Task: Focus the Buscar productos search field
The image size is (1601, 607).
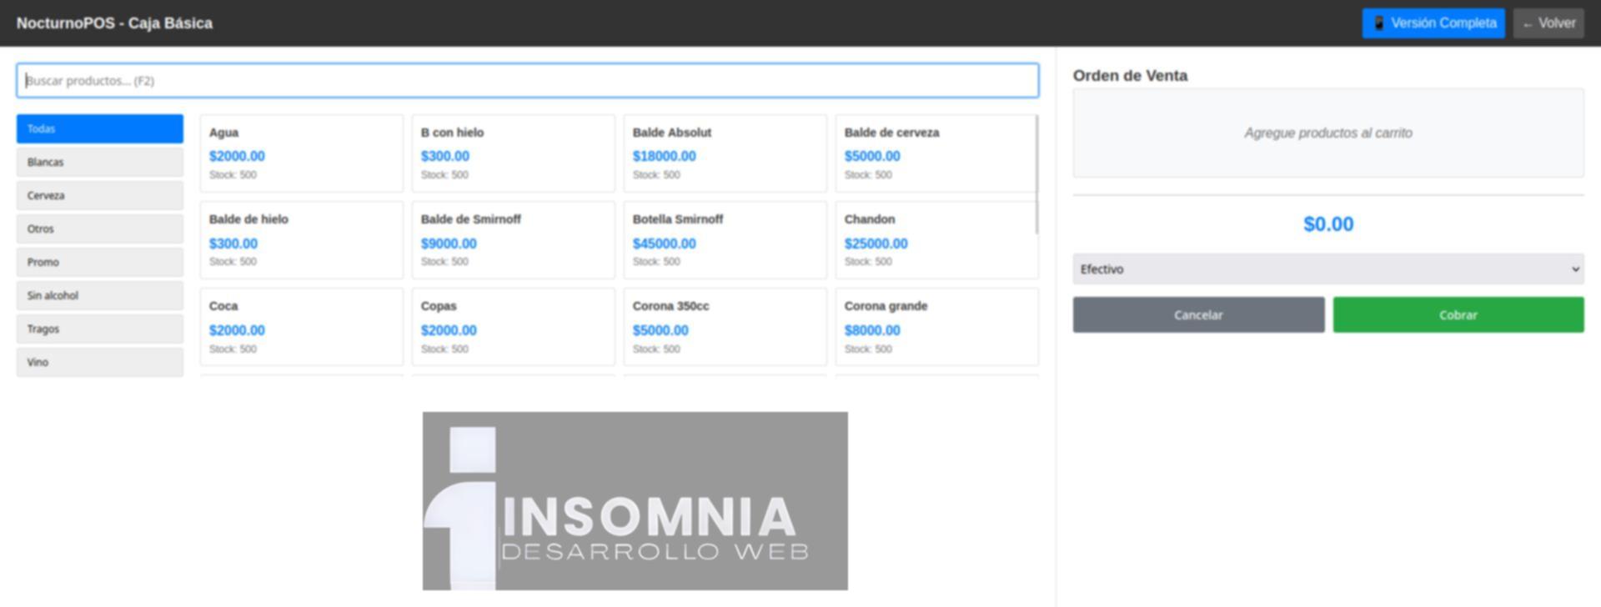Action: pyautogui.click(x=527, y=81)
